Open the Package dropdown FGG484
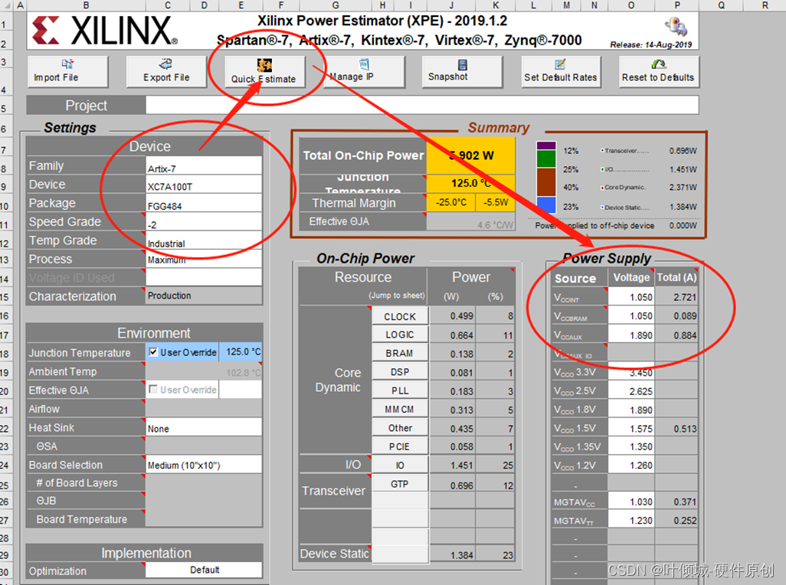This screenshot has width=786, height=585. coord(204,203)
